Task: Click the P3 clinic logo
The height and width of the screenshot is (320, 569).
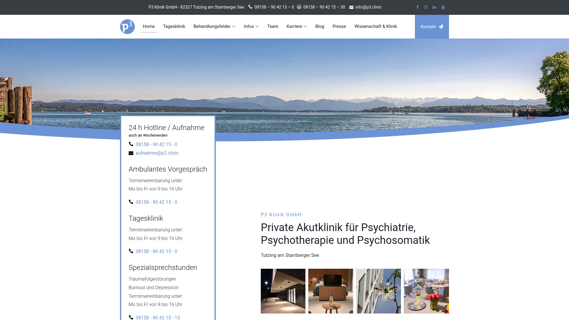Action: click(127, 27)
